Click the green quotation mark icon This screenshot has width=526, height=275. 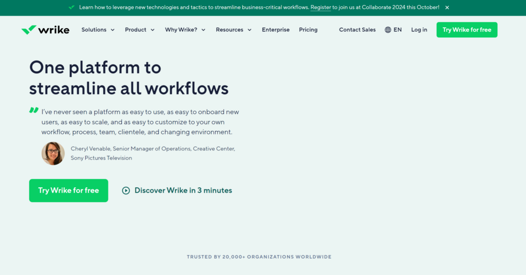pos(34,110)
